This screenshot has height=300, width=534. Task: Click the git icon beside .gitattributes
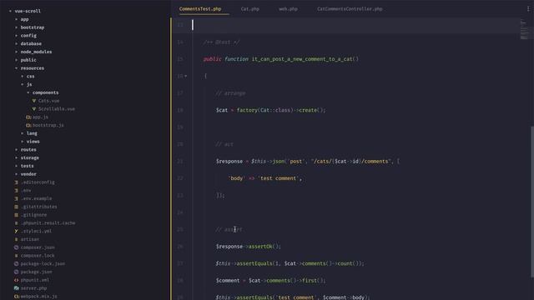pos(17,207)
